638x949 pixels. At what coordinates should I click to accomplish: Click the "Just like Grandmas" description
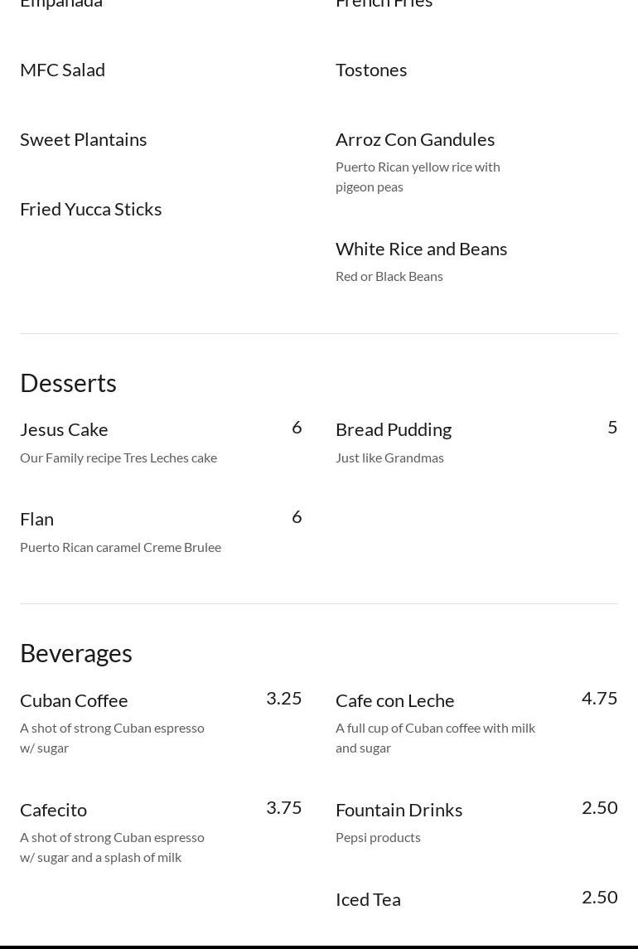389,458
